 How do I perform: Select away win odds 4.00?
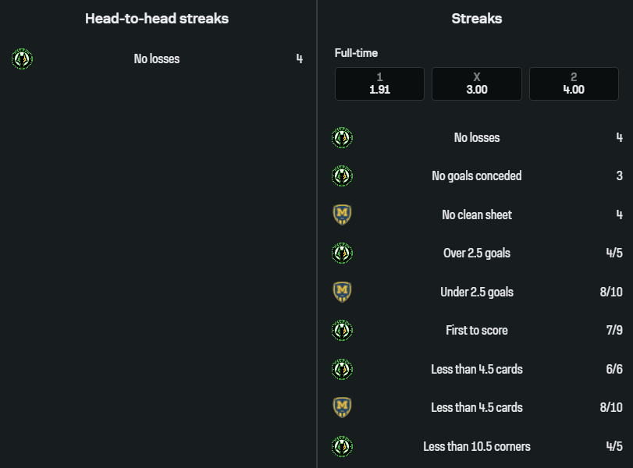(x=574, y=83)
